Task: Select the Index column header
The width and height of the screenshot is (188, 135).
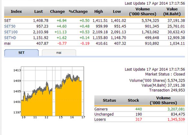Action: tap(16, 12)
